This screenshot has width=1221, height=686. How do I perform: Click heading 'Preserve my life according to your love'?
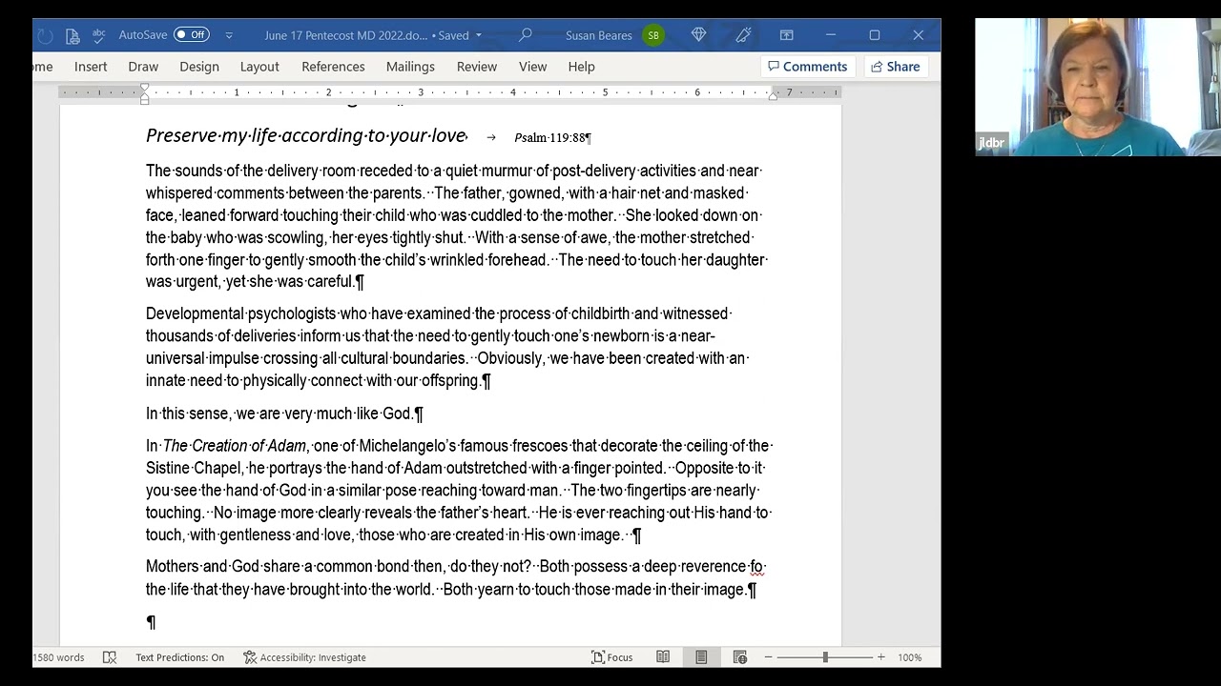pyautogui.click(x=306, y=135)
